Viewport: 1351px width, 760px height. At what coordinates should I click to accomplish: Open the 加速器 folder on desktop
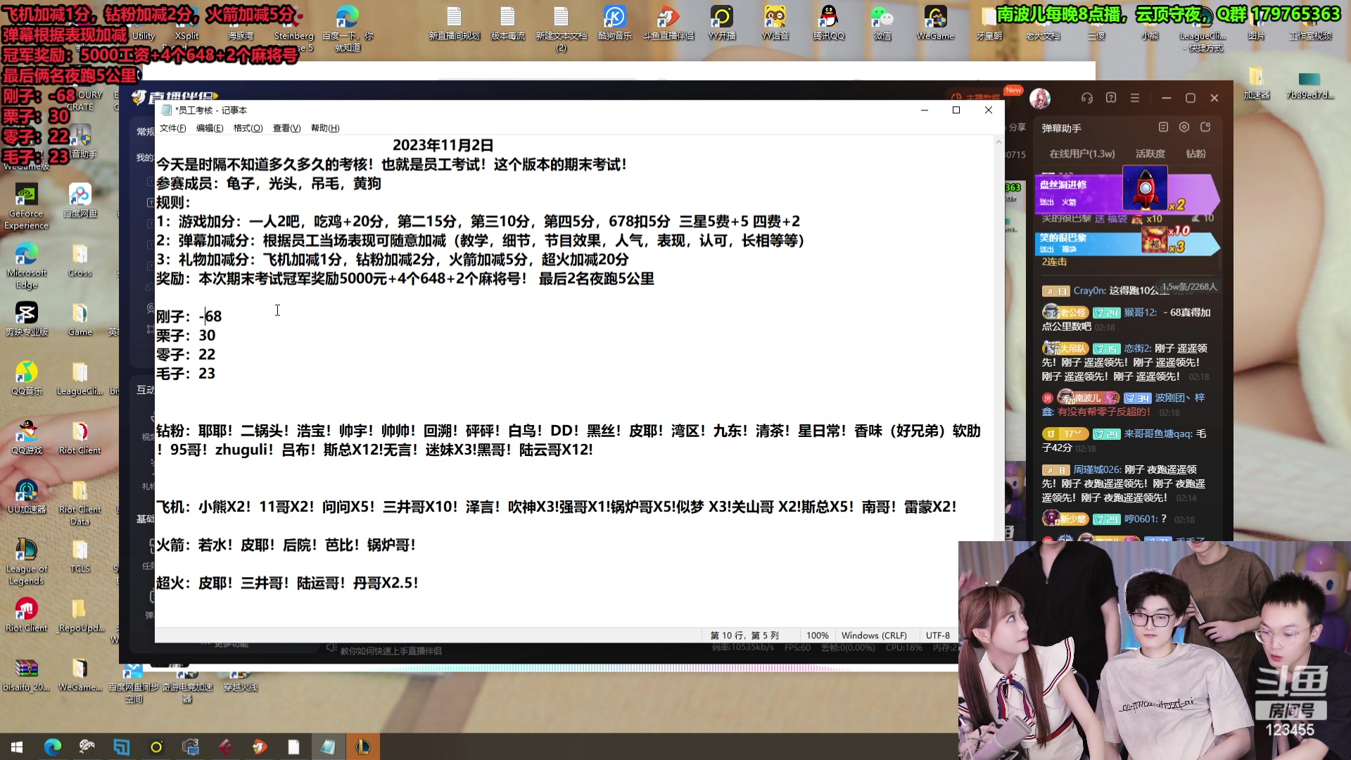(1256, 83)
